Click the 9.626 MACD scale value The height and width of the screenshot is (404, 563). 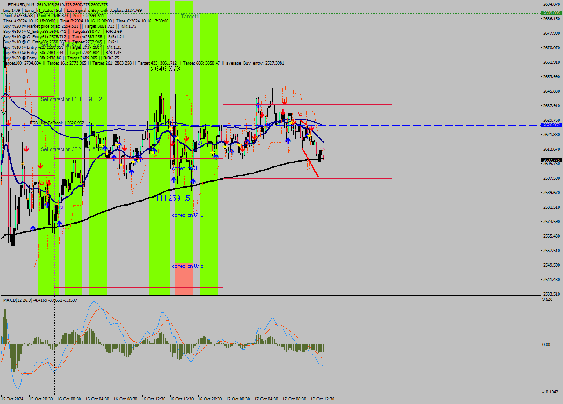548,299
